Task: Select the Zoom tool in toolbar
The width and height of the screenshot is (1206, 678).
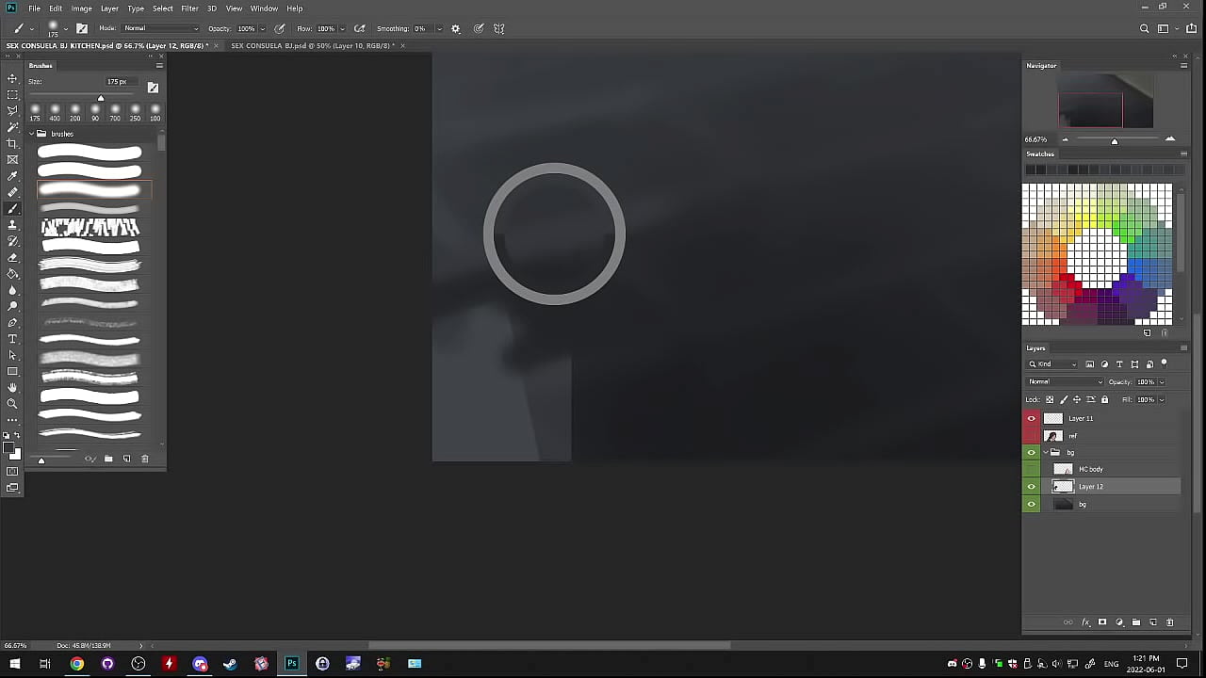Action: 12,403
